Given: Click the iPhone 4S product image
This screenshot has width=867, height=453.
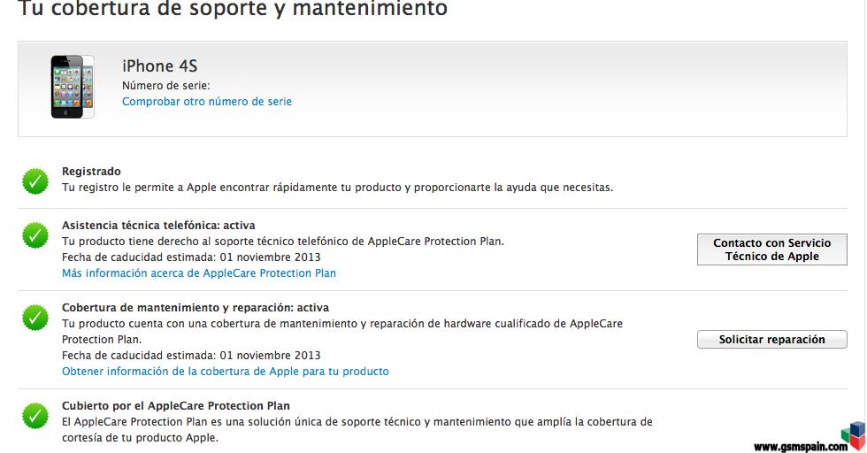Looking at the screenshot, I should click(x=73, y=87).
